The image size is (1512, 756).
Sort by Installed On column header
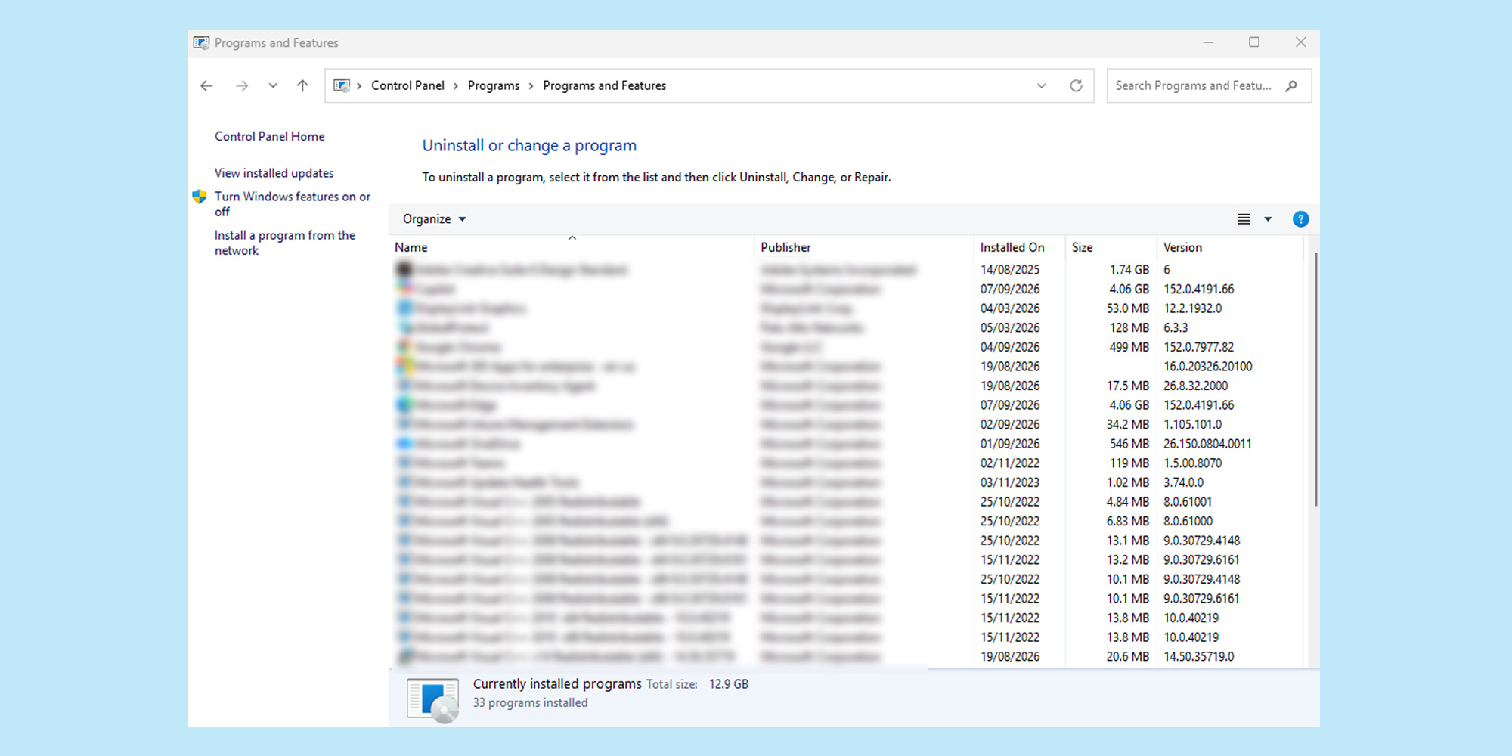coord(1019,247)
